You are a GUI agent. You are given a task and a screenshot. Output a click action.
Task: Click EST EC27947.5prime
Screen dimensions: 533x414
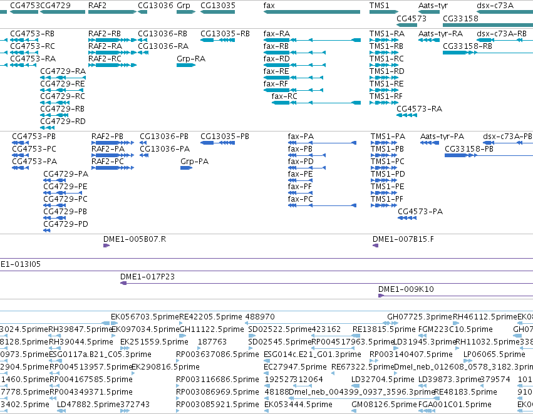coord(295,367)
